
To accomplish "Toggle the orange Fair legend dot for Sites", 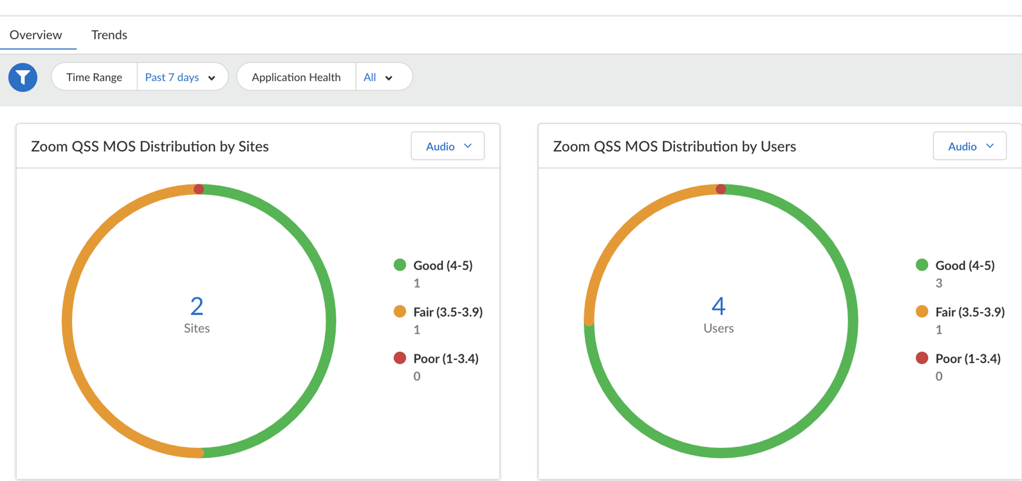I will [400, 312].
